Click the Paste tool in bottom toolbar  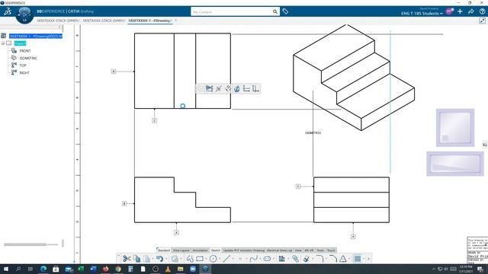(x=146, y=259)
